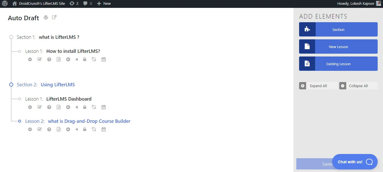Add an Existing Lesson element

338,64
